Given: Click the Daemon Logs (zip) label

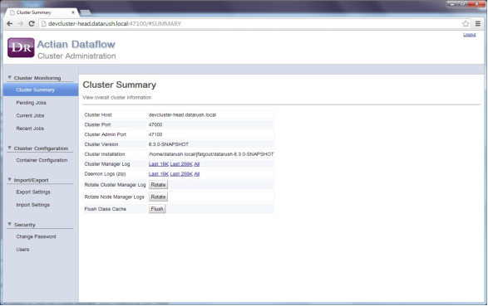Looking at the screenshot, I should click(105, 174).
